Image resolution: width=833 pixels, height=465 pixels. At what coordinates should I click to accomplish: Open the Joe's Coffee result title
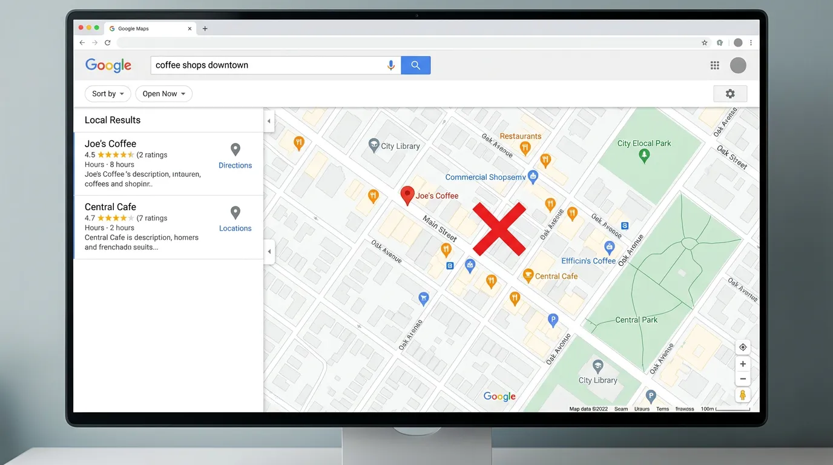110,143
